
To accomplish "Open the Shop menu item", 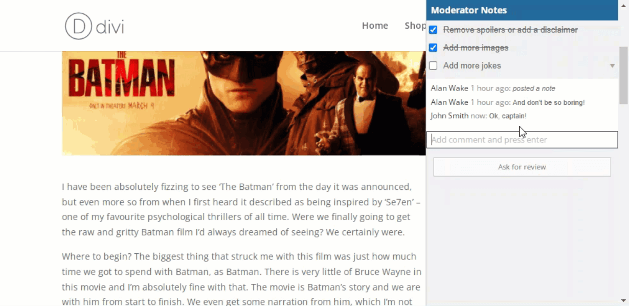I will [415, 26].
